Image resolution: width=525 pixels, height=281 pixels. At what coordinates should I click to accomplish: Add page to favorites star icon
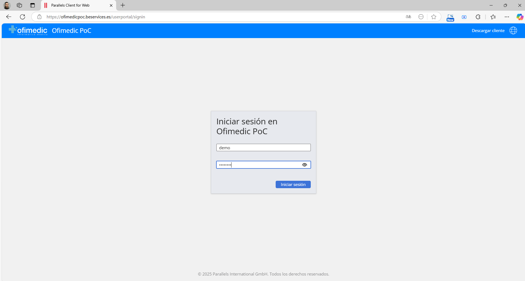433,17
